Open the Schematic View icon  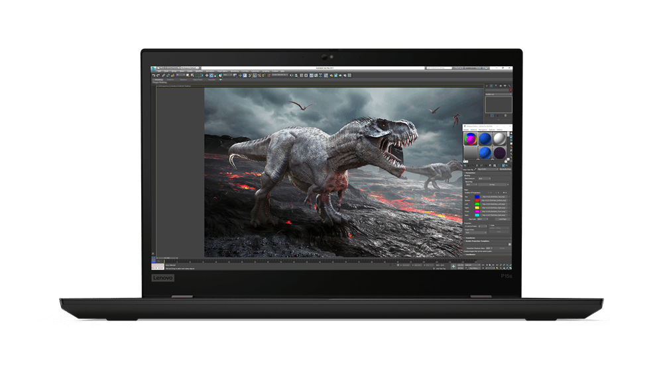(321, 75)
